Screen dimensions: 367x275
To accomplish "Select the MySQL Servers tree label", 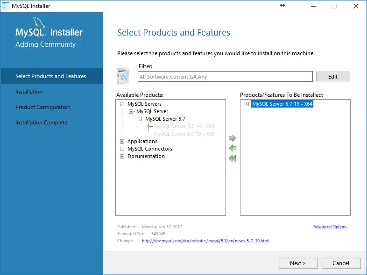I will (x=144, y=104).
